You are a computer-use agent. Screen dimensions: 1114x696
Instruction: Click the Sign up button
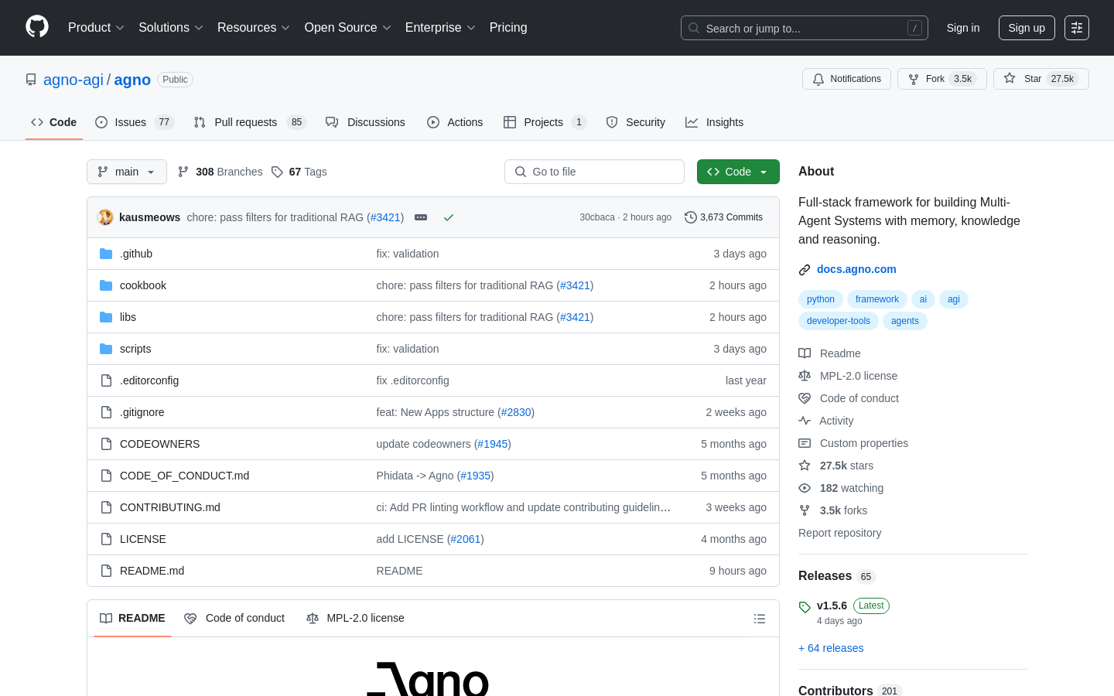[1027, 28]
